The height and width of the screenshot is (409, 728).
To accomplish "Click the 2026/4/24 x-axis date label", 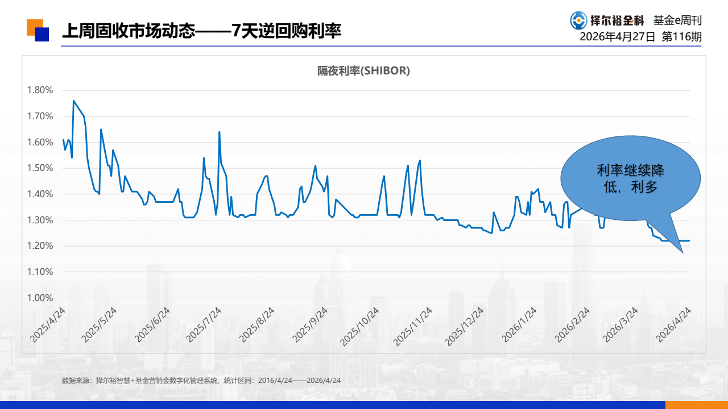I will [x=675, y=325].
